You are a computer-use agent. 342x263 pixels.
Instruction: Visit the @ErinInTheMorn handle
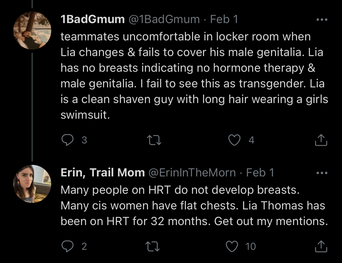192,173
